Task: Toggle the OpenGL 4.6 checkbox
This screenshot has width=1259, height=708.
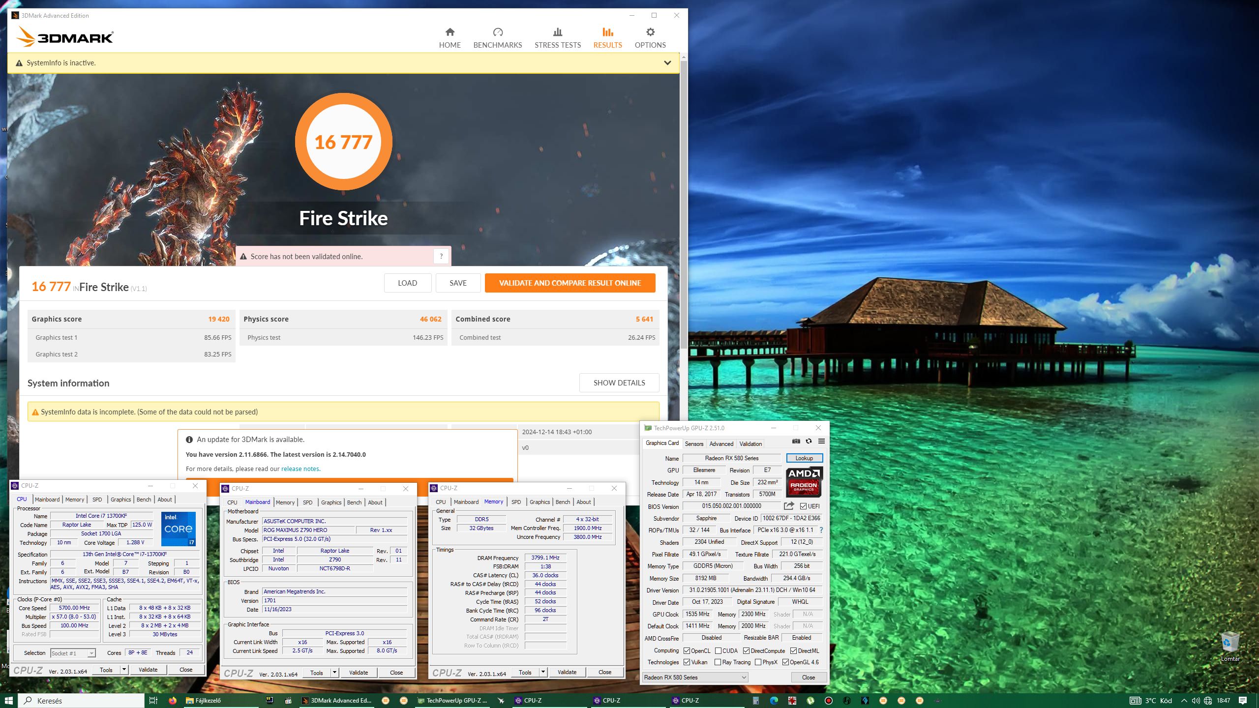Action: coord(786,662)
